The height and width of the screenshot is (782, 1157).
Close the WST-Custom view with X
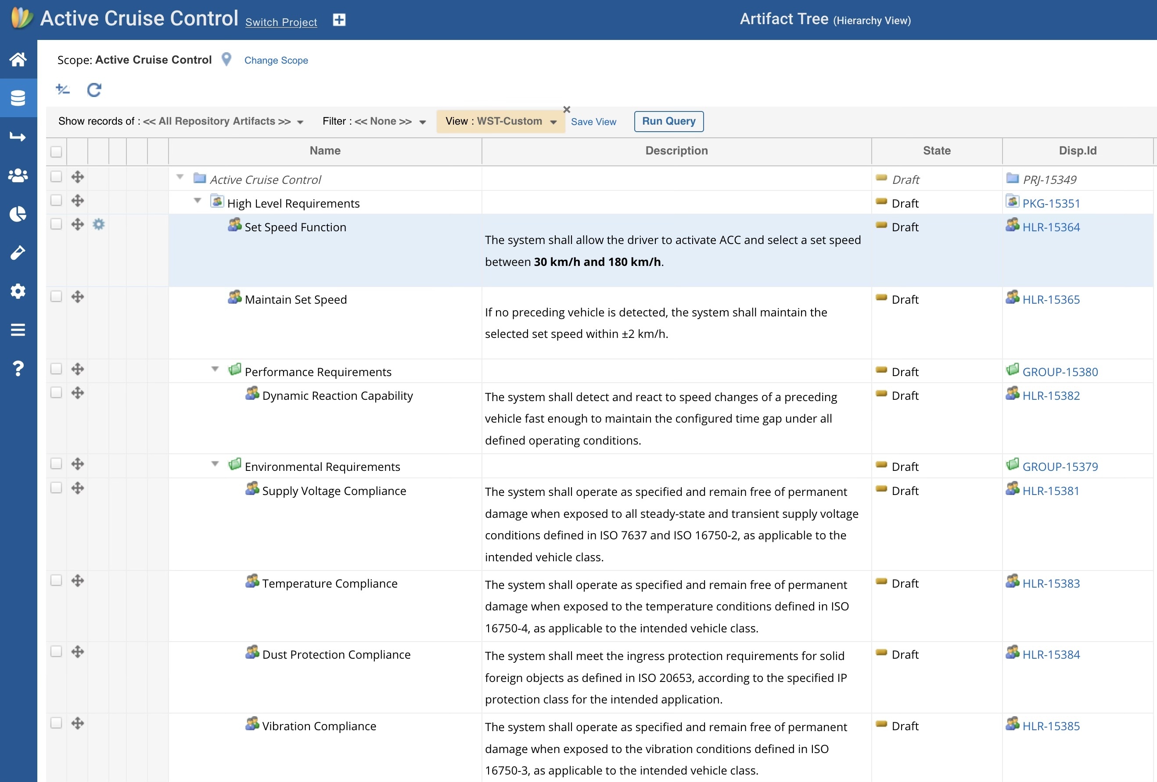click(x=566, y=110)
